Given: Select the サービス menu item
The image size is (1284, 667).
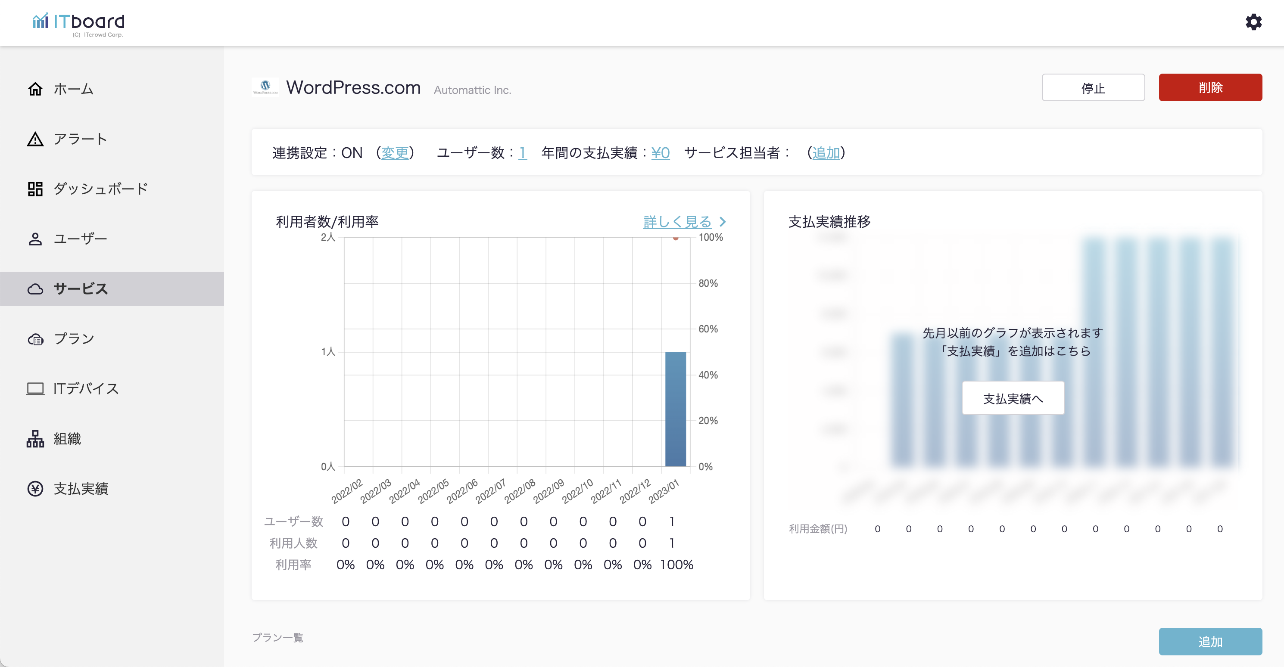Looking at the screenshot, I should pyautogui.click(x=81, y=289).
